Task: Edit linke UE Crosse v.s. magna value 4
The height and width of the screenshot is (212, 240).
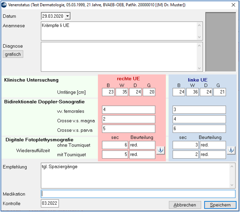Action: click(x=199, y=119)
